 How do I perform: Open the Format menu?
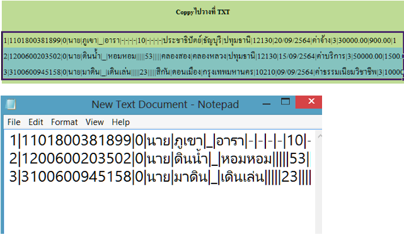point(64,122)
